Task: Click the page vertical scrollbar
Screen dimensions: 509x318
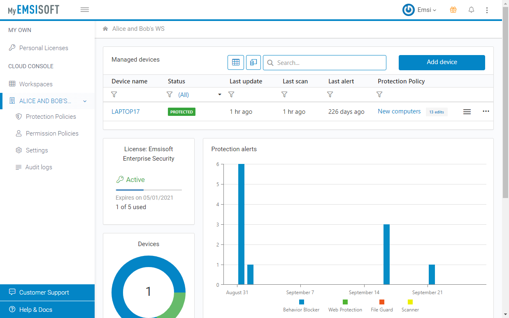Action: (506, 103)
